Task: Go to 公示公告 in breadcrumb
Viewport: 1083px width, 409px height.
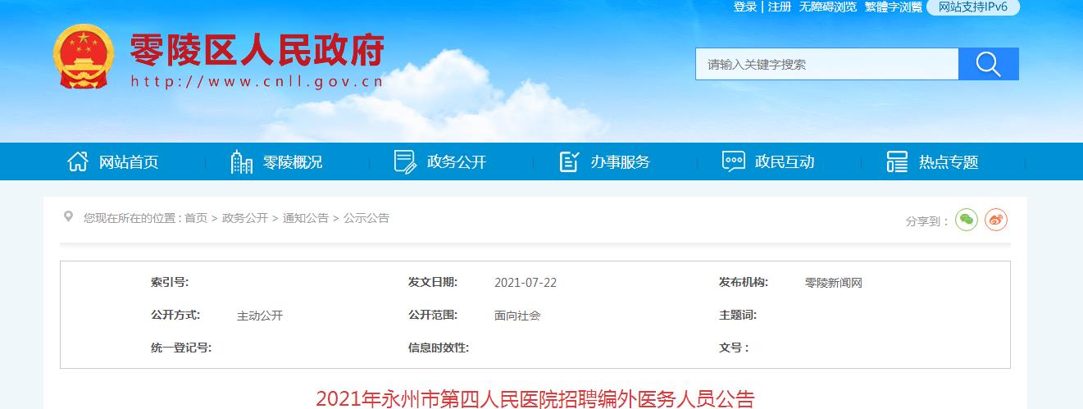Action: [366, 218]
